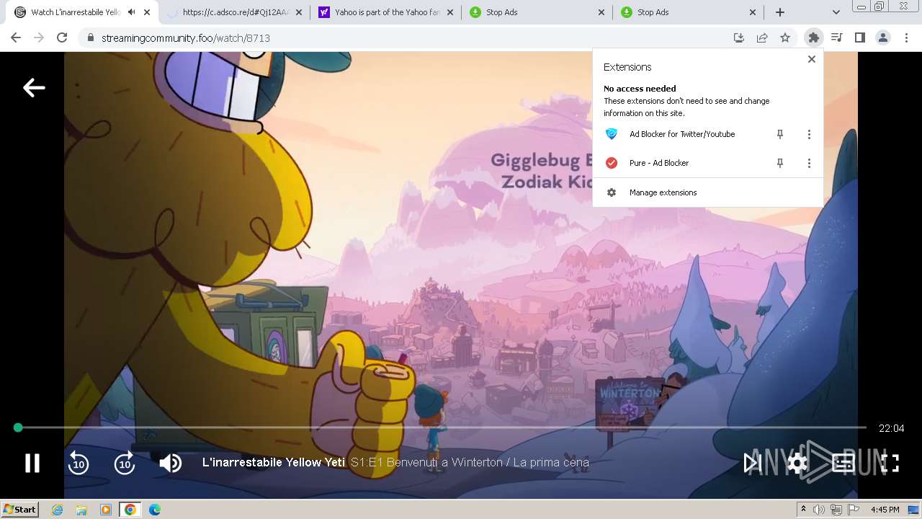
Task: Show hidden system tray icons
Action: pyautogui.click(x=803, y=510)
